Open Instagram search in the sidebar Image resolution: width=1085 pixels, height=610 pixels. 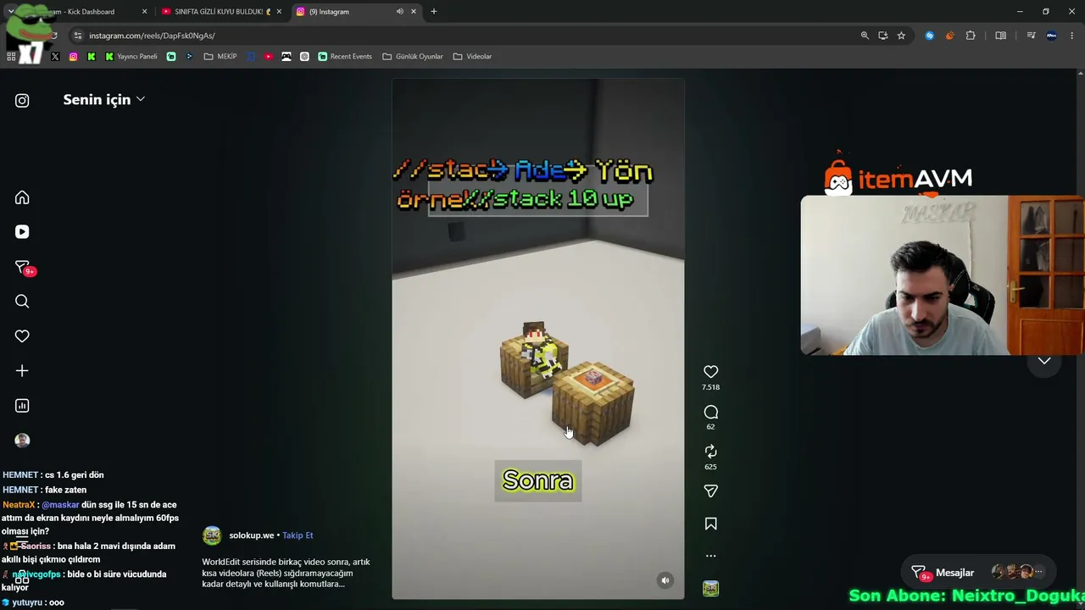pos(22,302)
